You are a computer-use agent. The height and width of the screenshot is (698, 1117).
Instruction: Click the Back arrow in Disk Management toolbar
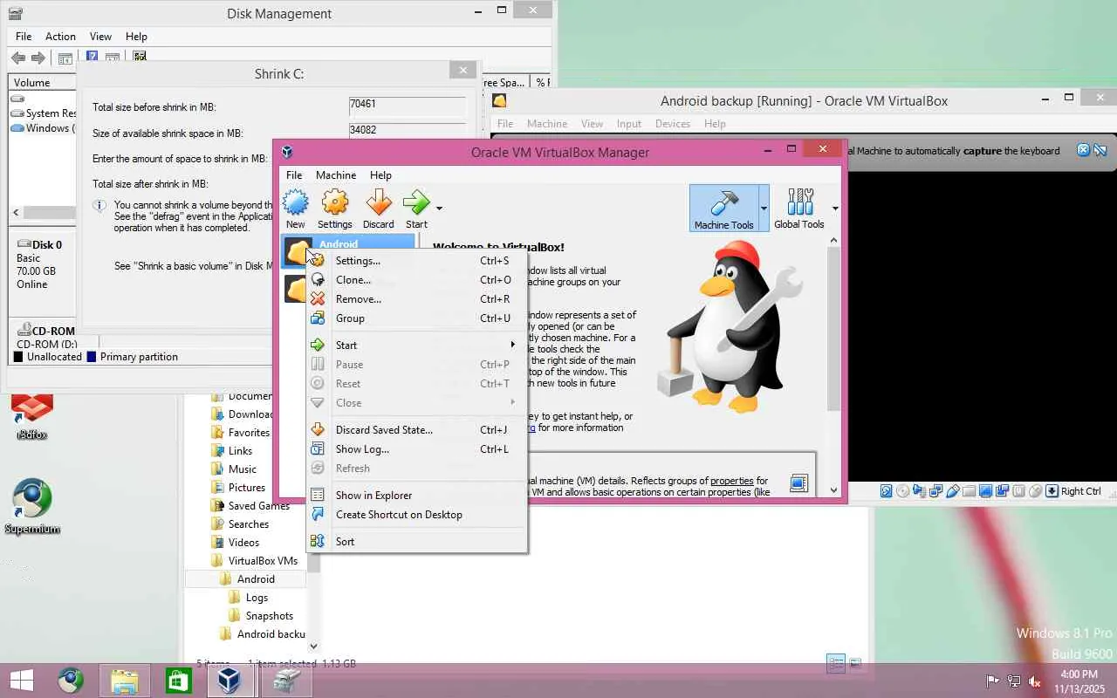click(x=18, y=58)
